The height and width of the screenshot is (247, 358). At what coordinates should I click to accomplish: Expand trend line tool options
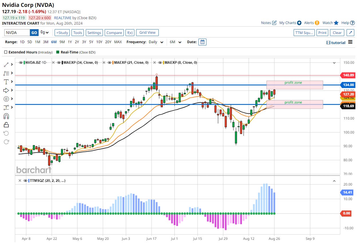[x=12, y=65]
